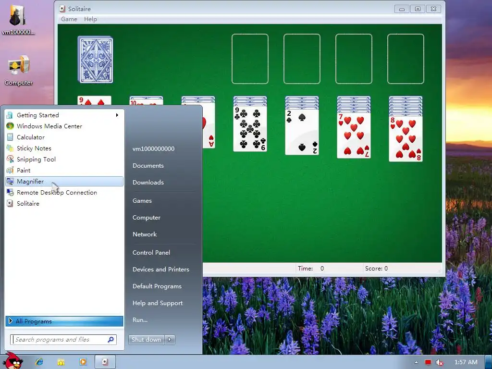Open Computer from Start menu right pane
Screen dimensions: 492x369
point(147,218)
